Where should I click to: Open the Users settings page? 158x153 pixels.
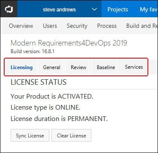(x=50, y=26)
